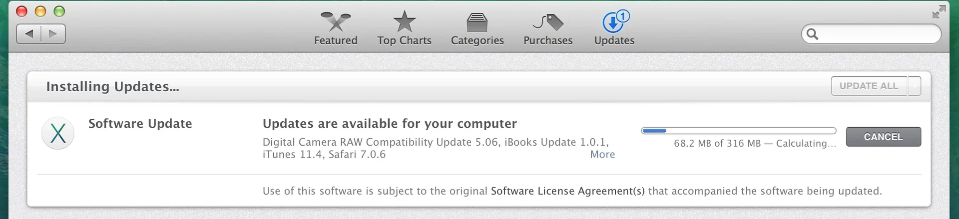Click the Software Update title text
This screenshot has width=959, height=219.
(x=140, y=124)
